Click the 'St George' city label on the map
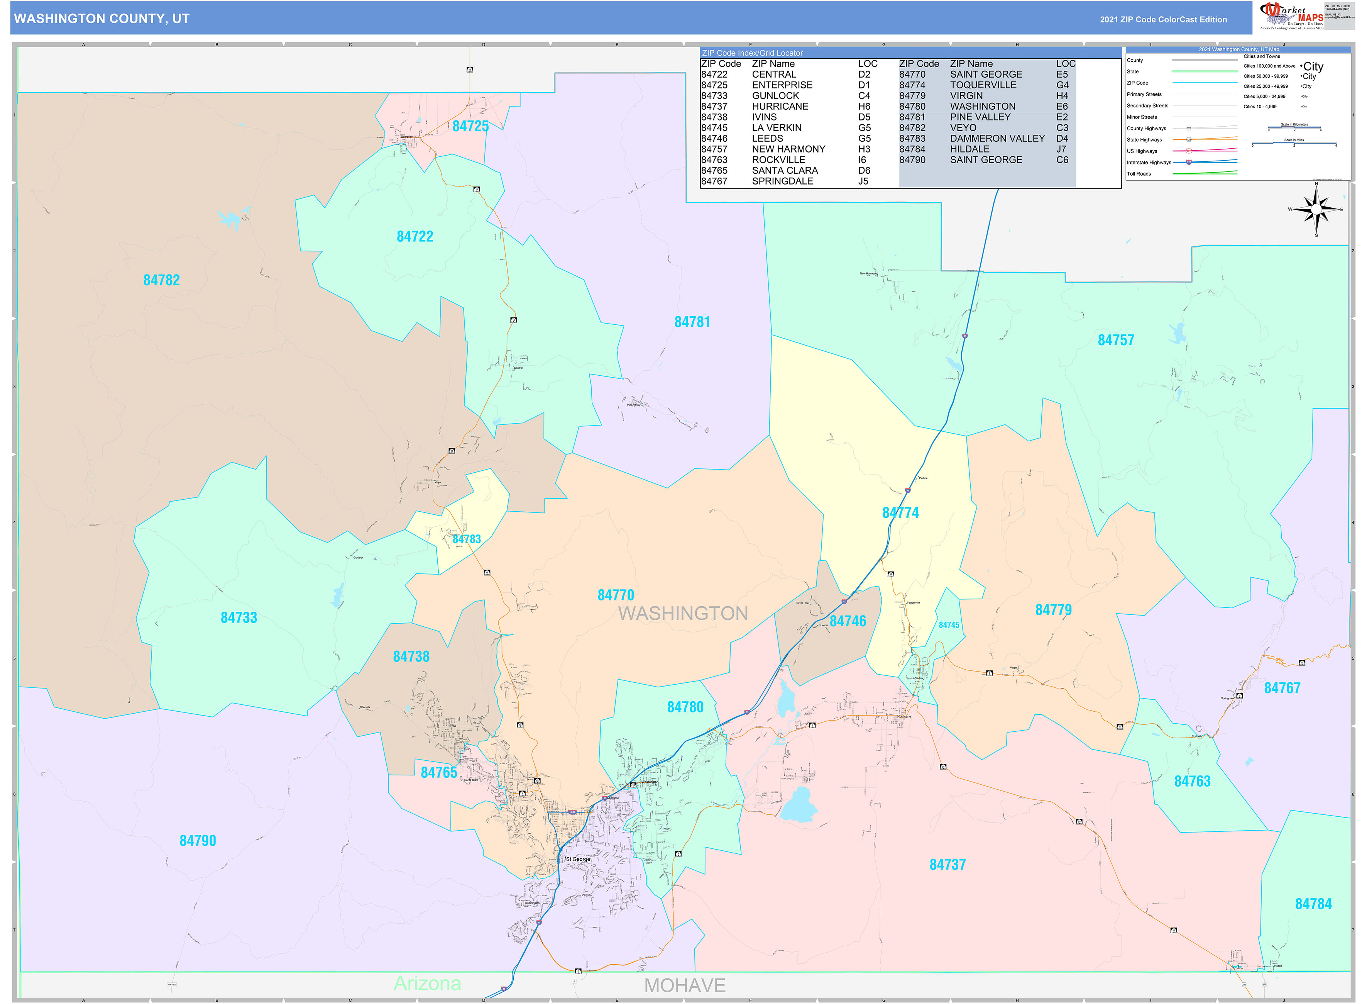The width and height of the screenshot is (1362, 1004). pyautogui.click(x=578, y=859)
